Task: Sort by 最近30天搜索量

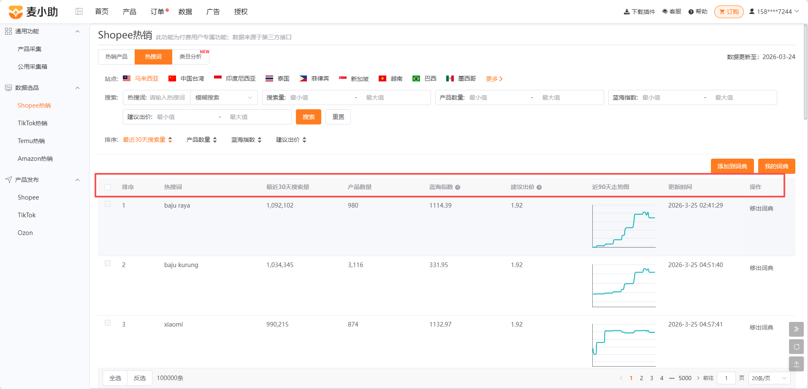Action: (x=148, y=140)
